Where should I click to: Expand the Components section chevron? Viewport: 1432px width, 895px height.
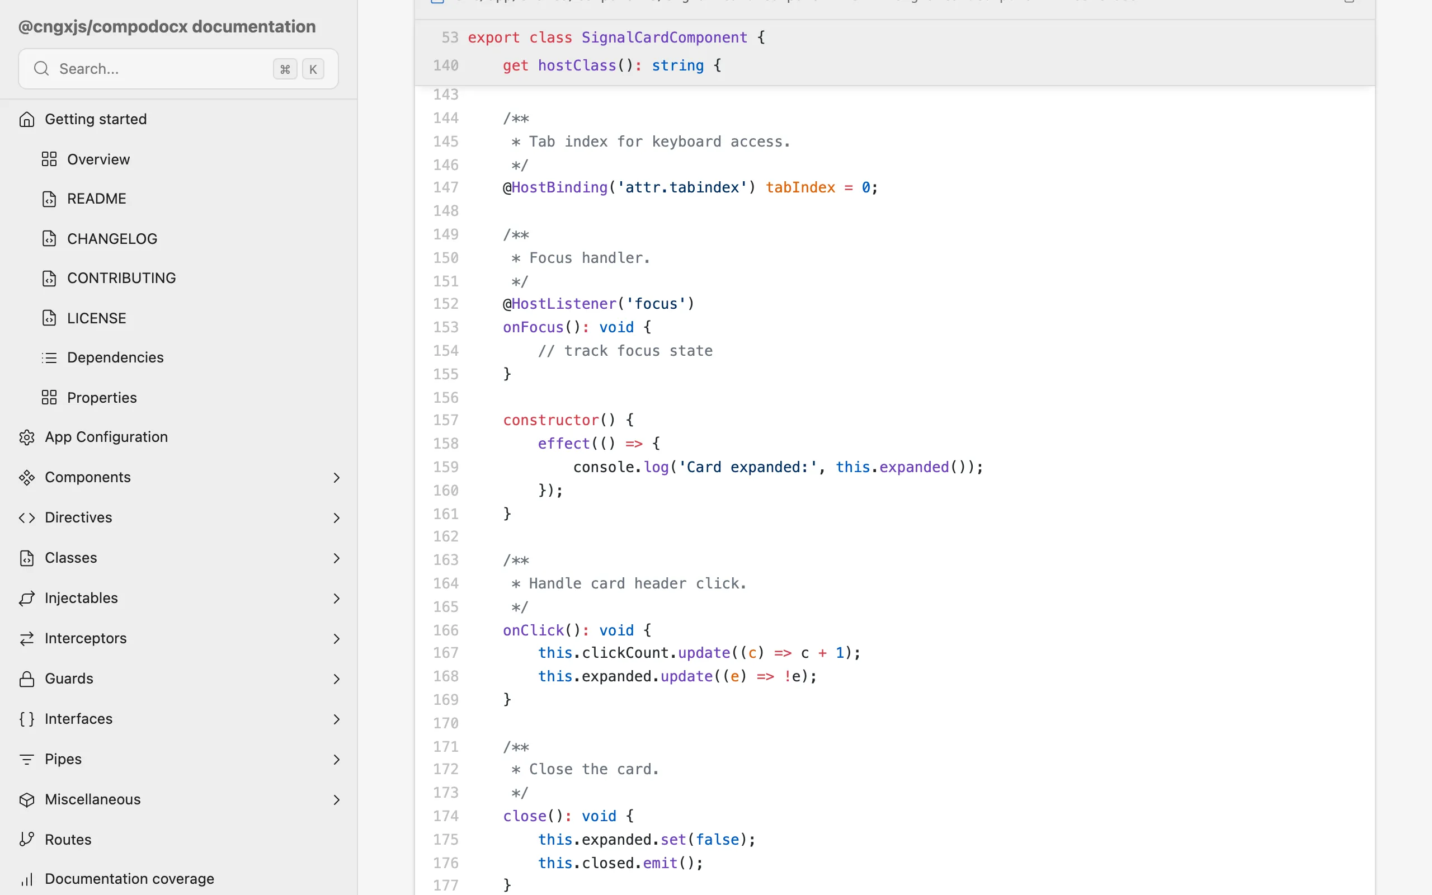336,478
